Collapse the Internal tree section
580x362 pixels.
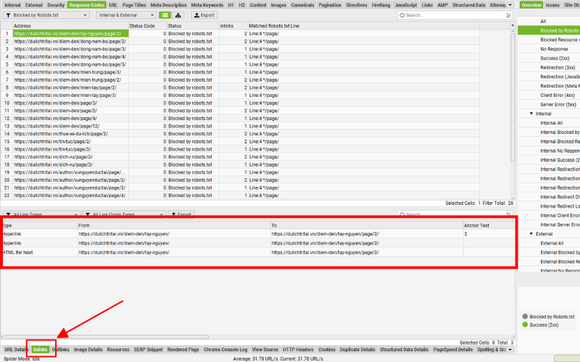click(x=531, y=114)
